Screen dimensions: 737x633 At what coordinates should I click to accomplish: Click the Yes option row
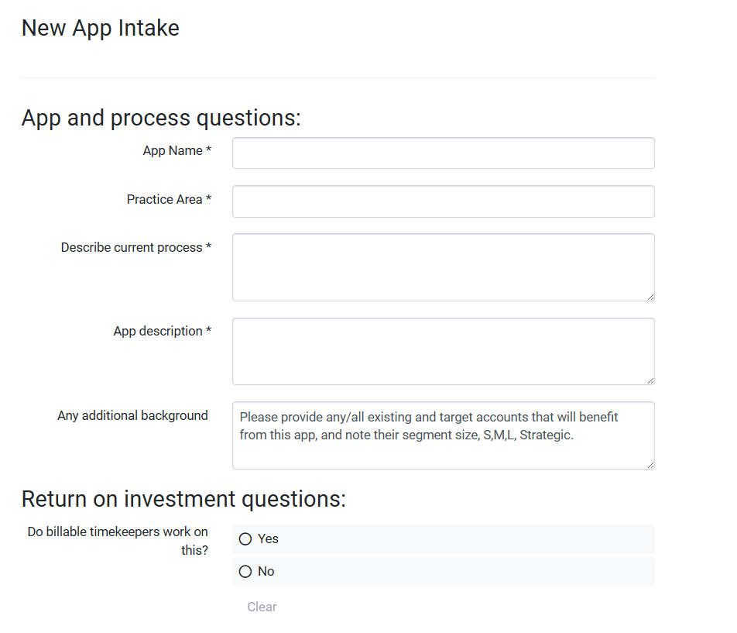(x=444, y=539)
